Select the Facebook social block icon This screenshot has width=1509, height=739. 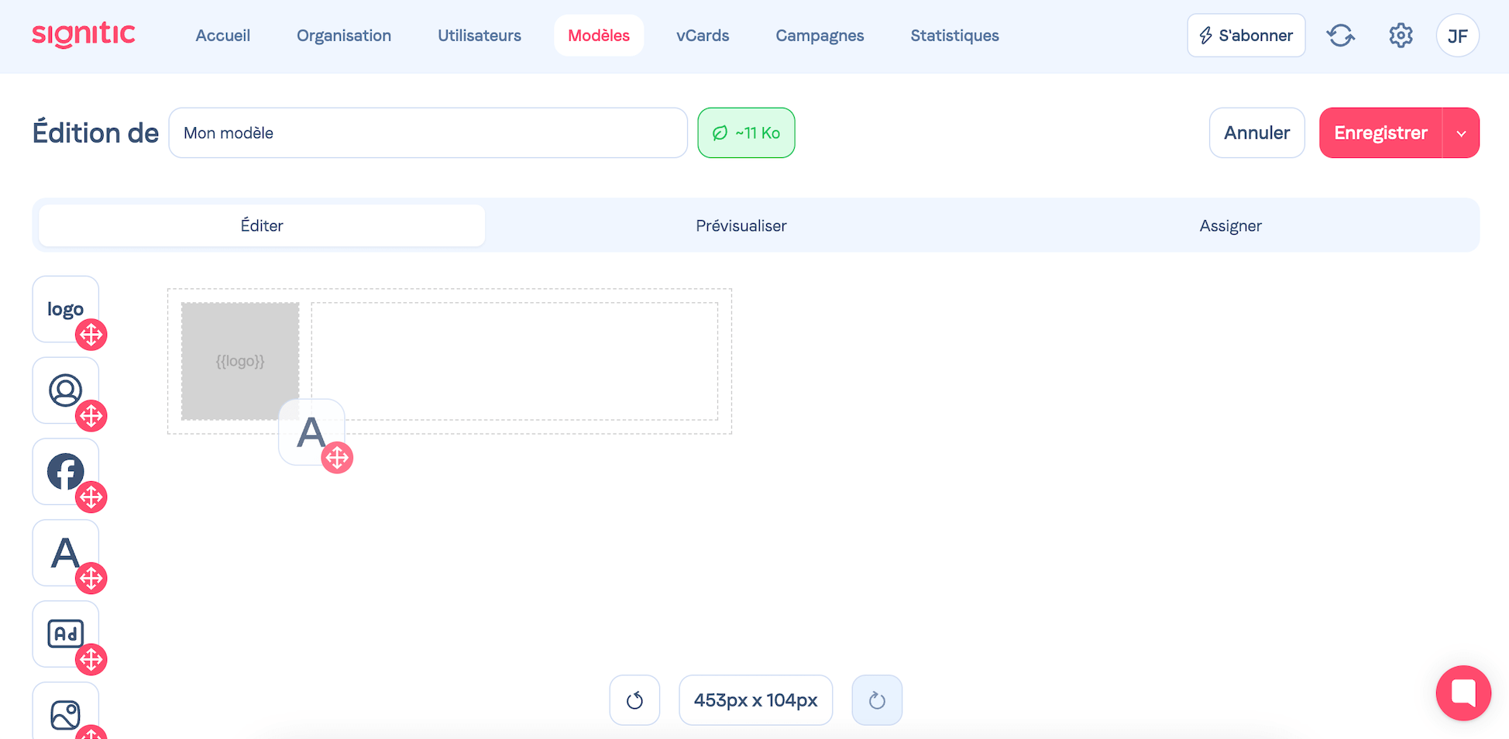(x=65, y=472)
